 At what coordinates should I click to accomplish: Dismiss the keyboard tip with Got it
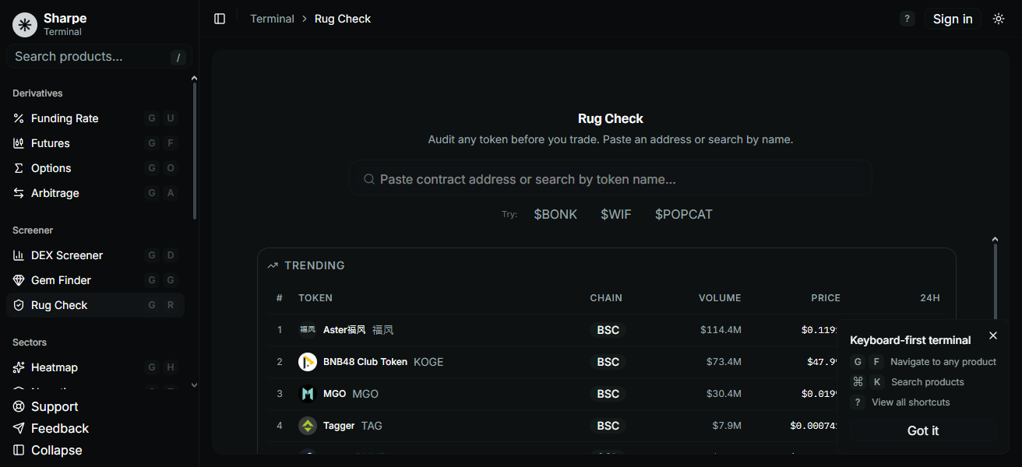[x=922, y=430]
